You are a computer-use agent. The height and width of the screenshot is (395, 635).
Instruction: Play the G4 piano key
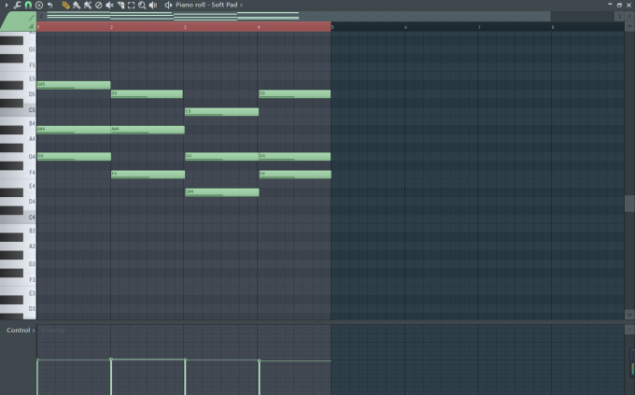[x=30, y=156]
